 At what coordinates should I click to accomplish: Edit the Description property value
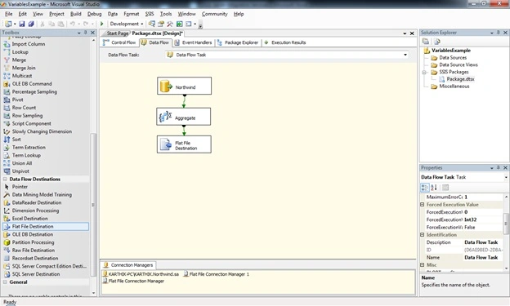(483, 242)
